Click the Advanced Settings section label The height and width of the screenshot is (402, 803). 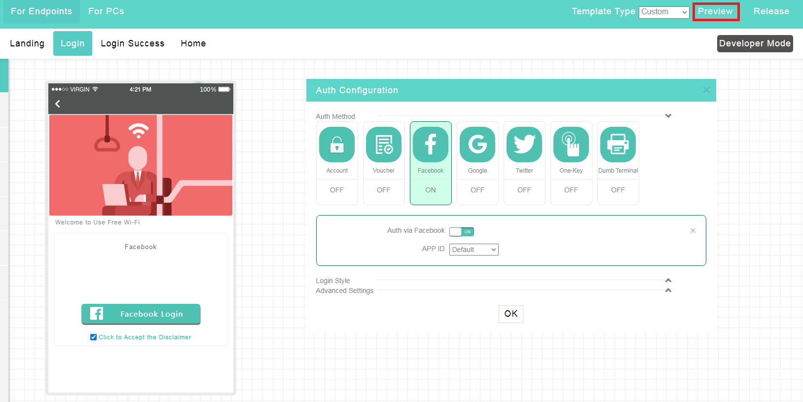[345, 291]
